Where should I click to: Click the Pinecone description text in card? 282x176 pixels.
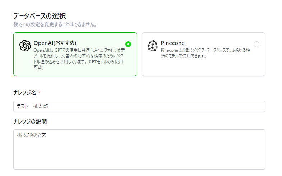(205, 53)
